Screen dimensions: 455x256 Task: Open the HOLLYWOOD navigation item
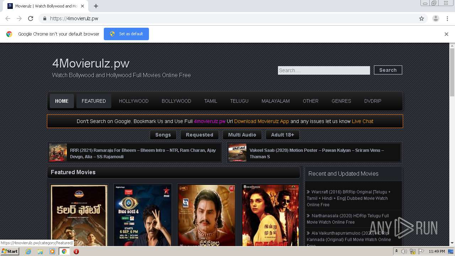134,101
